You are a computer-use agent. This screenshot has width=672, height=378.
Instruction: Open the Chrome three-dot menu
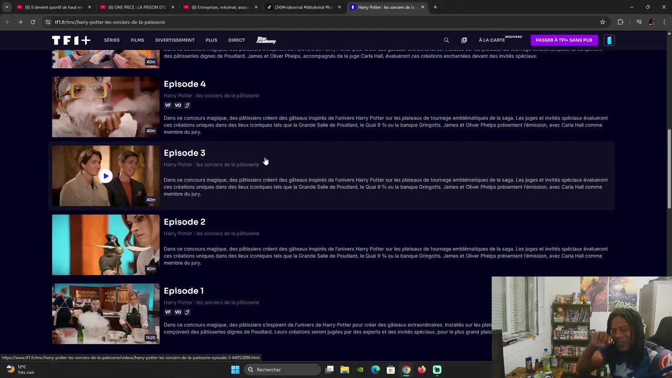pyautogui.click(x=664, y=22)
